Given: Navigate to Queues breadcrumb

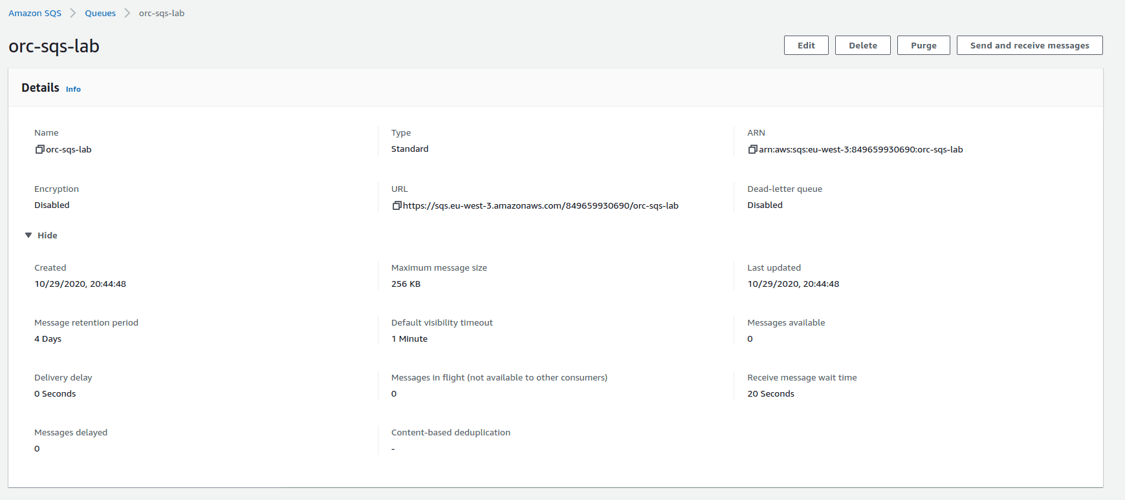Looking at the screenshot, I should (100, 13).
